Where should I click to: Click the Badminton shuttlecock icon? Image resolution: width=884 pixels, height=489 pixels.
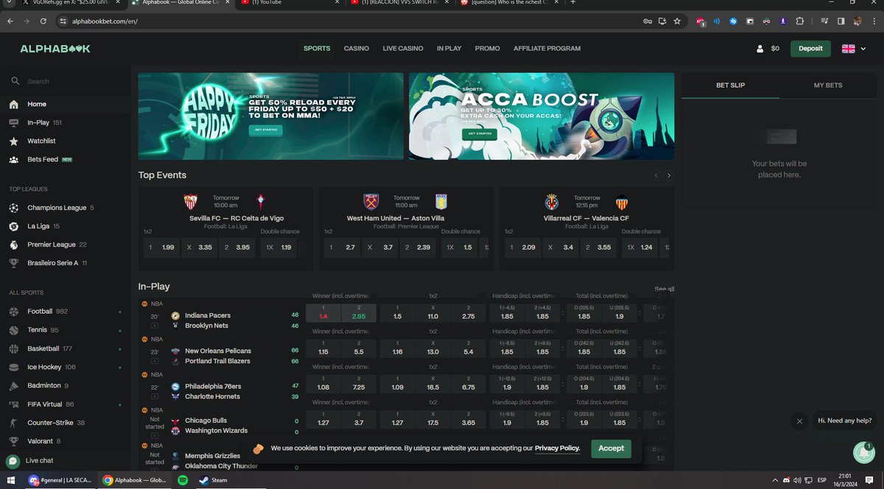(x=14, y=385)
